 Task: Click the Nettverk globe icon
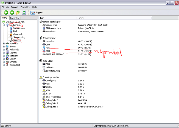[7, 56]
